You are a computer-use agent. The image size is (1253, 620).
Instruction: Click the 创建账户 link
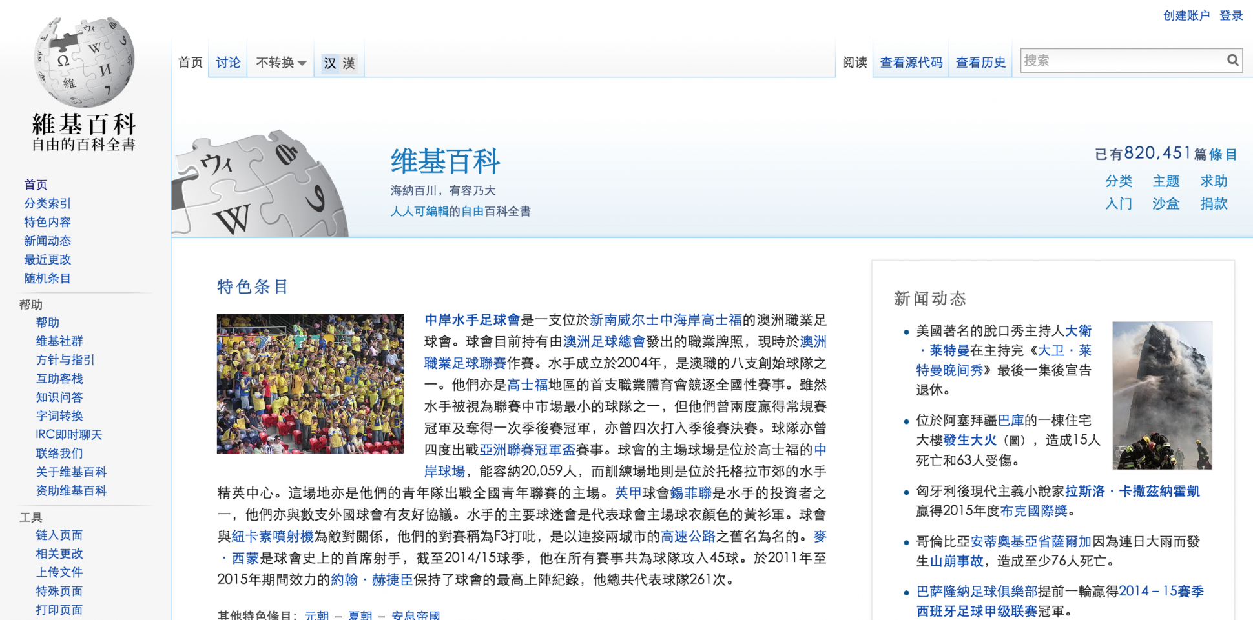click(1186, 15)
